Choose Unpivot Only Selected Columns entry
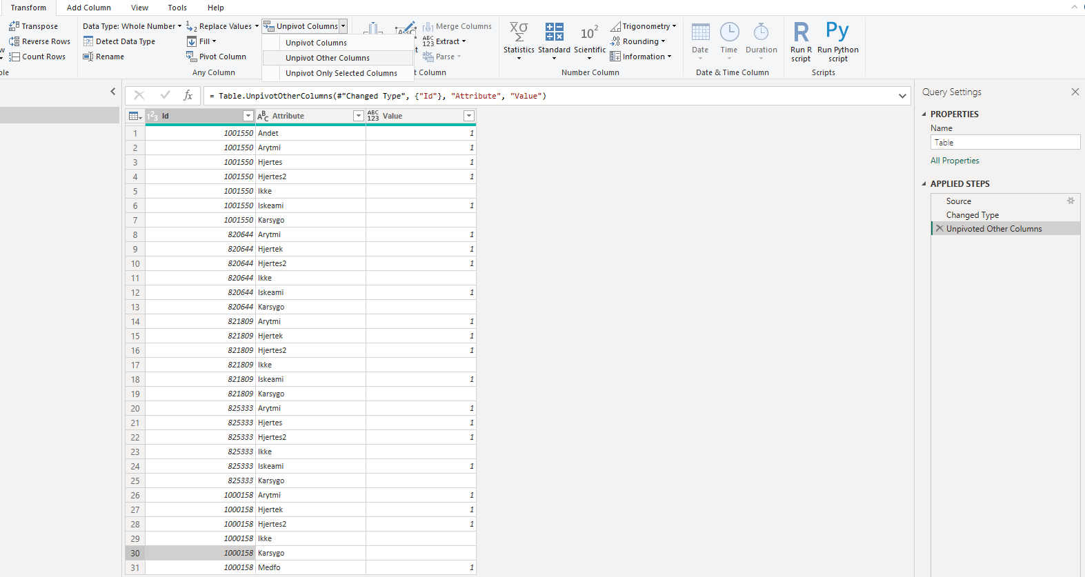The width and height of the screenshot is (1085, 577). pos(338,73)
